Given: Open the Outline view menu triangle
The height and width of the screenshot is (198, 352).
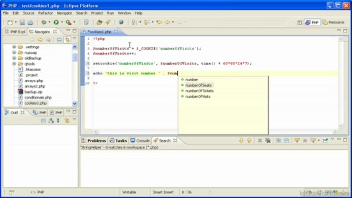Looking at the screenshot, I should [74, 119].
